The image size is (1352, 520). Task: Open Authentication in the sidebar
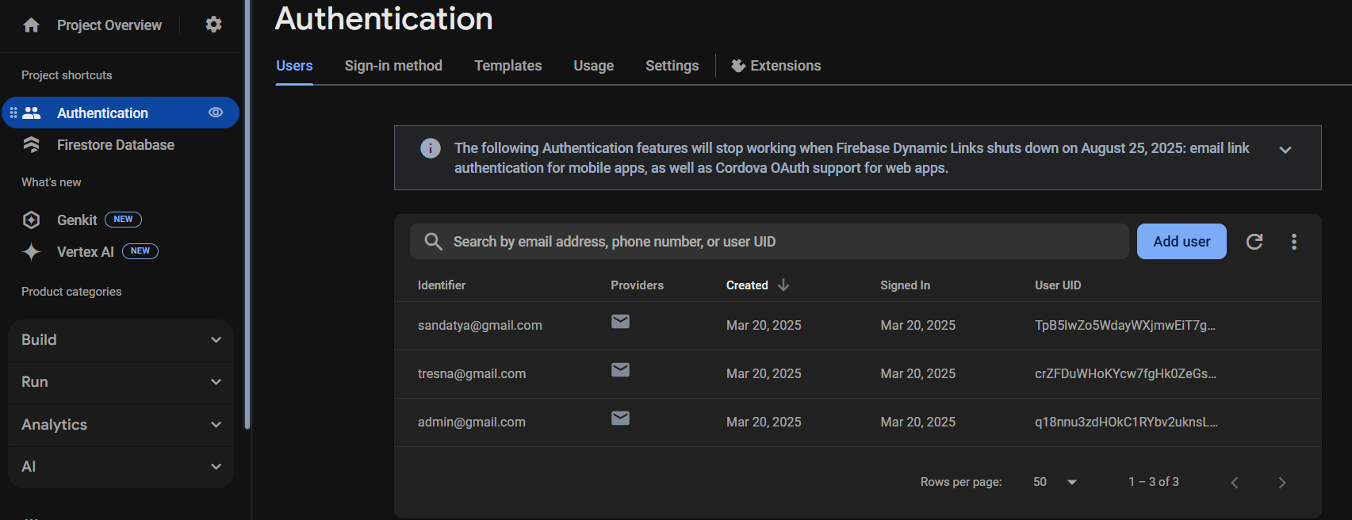(121, 113)
